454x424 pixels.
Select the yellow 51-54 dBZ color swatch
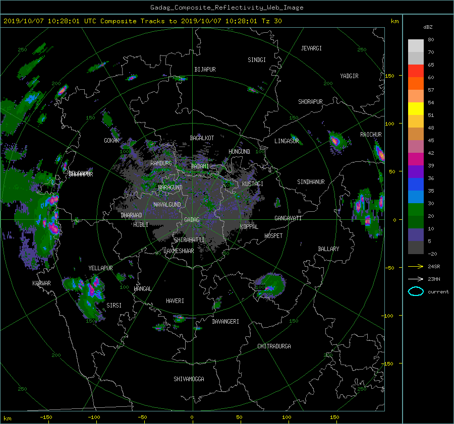(x=416, y=108)
